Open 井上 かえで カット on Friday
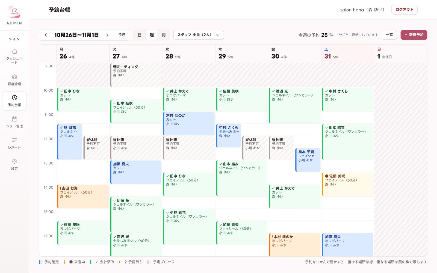This screenshot has height=273, width=437. (x=295, y=196)
